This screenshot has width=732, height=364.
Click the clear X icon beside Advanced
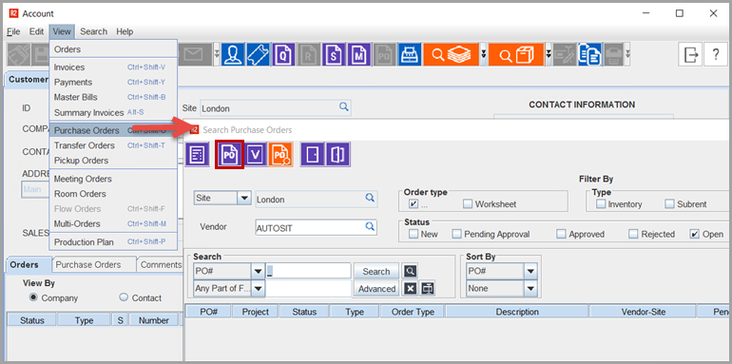coord(410,288)
